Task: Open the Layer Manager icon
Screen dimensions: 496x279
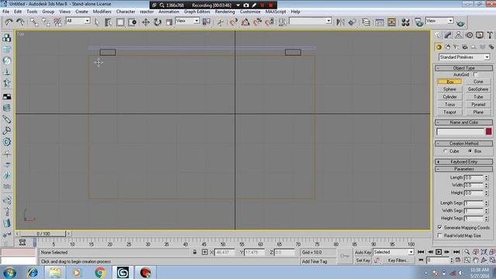Action: point(366,22)
